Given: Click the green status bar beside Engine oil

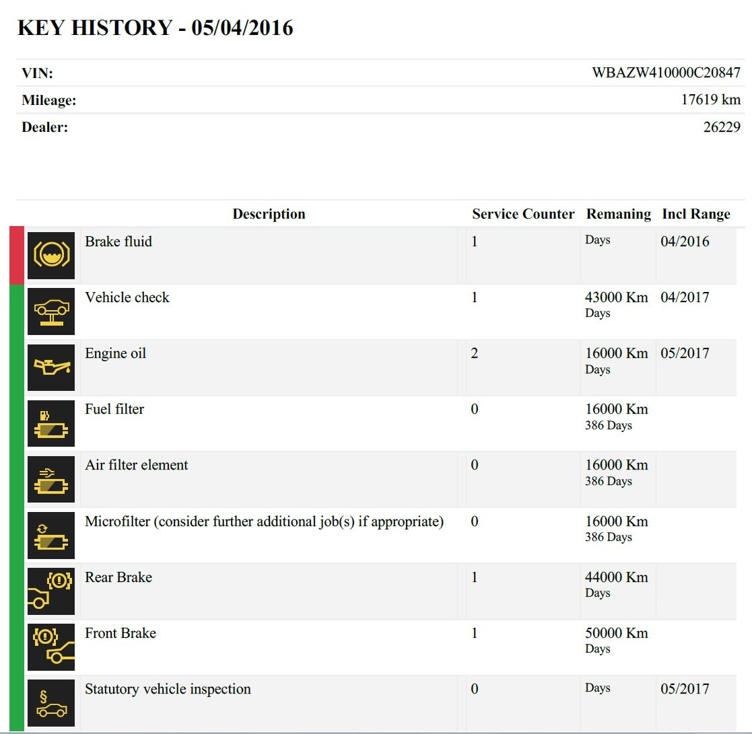Looking at the screenshot, I should click(17, 367).
